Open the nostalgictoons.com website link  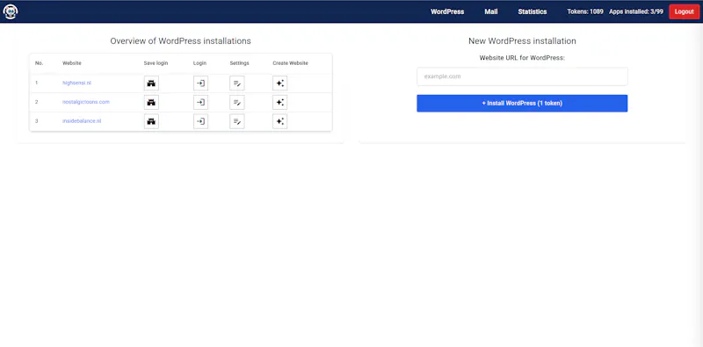[x=85, y=102]
